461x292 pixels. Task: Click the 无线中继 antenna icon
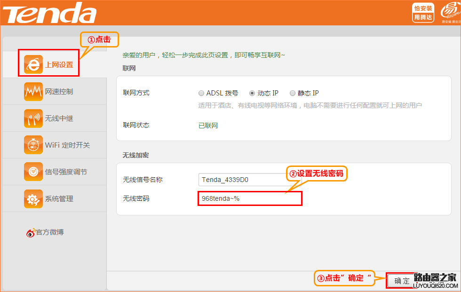[x=33, y=118]
